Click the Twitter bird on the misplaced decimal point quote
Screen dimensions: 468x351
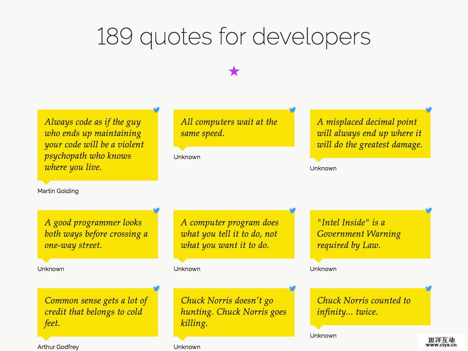coord(428,110)
